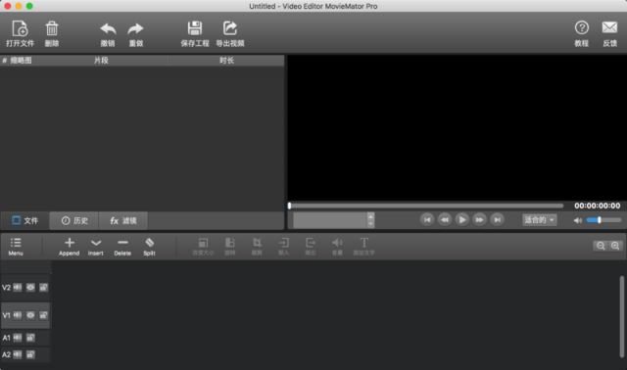
Task: Click the Add Text (添加文字) T icon
Action: (363, 243)
